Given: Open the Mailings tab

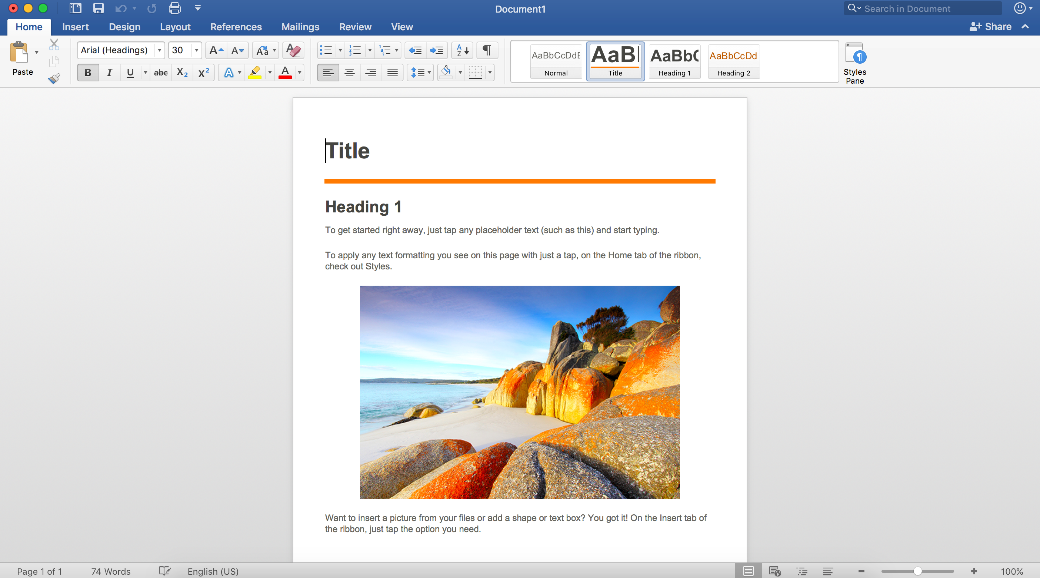Looking at the screenshot, I should [300, 27].
